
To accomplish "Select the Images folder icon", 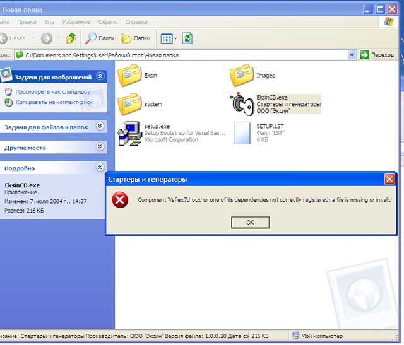I will point(242,75).
